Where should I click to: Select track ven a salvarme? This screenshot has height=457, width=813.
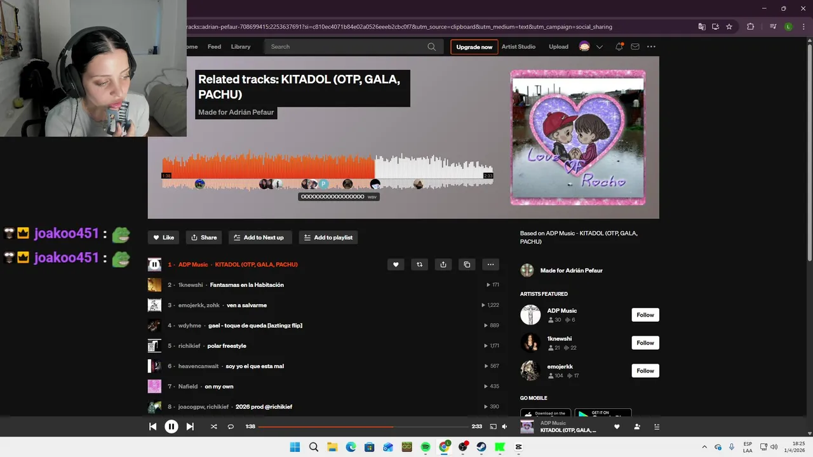click(x=246, y=305)
